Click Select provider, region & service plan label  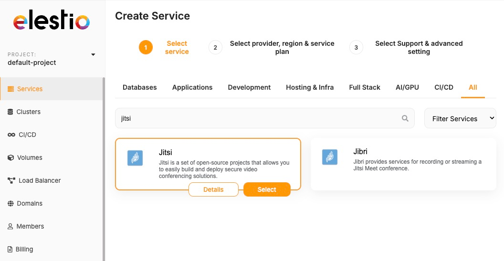(282, 48)
